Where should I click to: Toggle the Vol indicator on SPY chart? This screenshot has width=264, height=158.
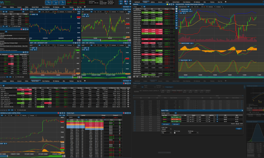coord(84,16)
